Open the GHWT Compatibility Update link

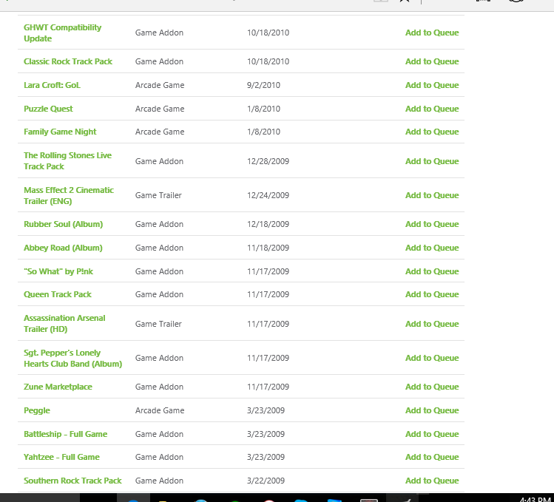click(63, 33)
